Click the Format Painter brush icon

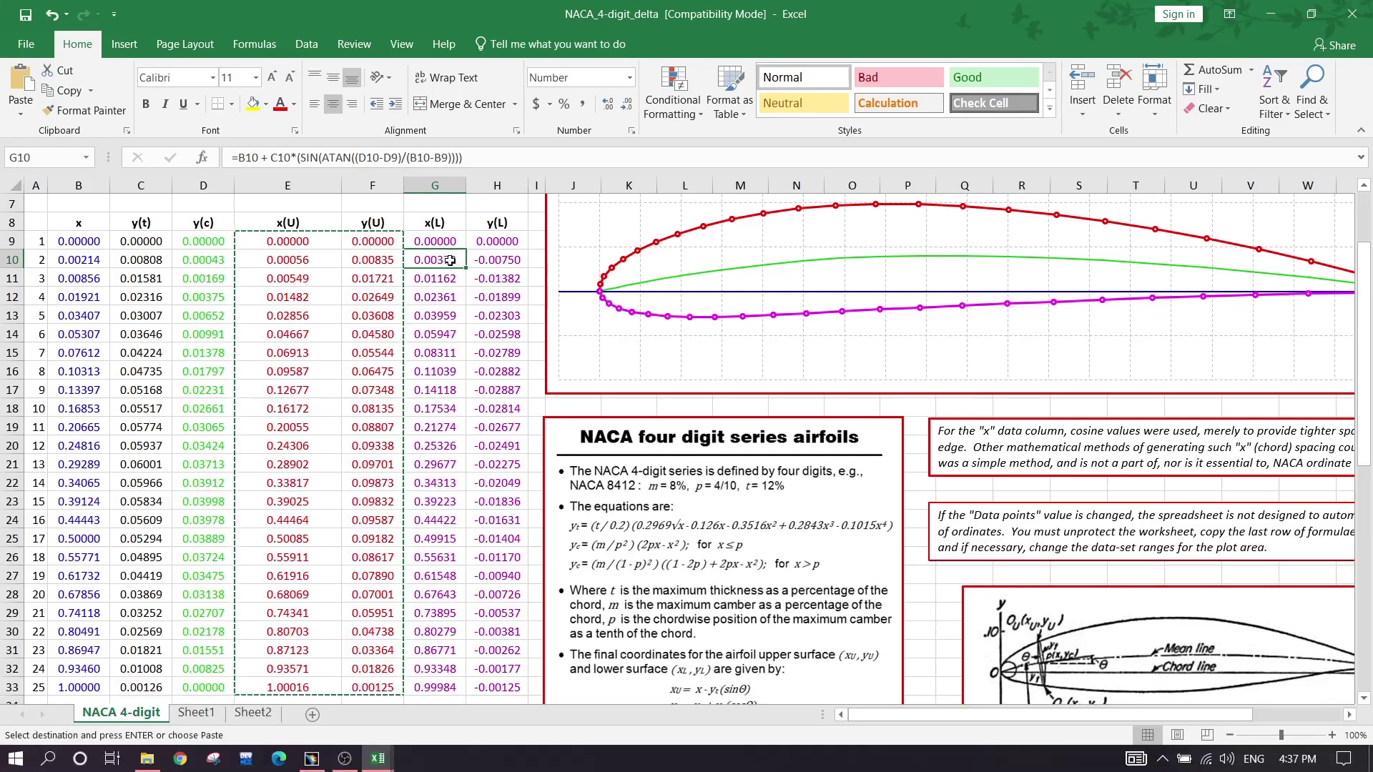tap(48, 110)
